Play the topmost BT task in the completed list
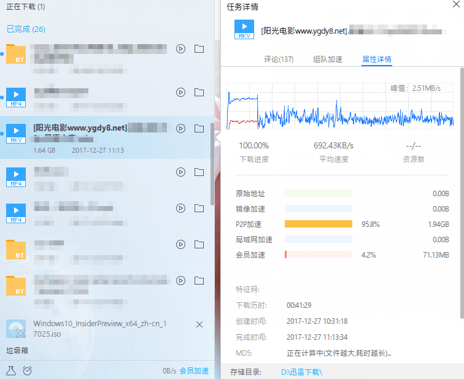 tap(180, 49)
